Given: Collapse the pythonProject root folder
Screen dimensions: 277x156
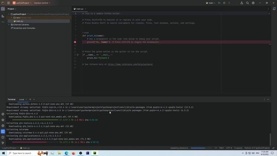Looking at the screenshot, I should (9, 14).
